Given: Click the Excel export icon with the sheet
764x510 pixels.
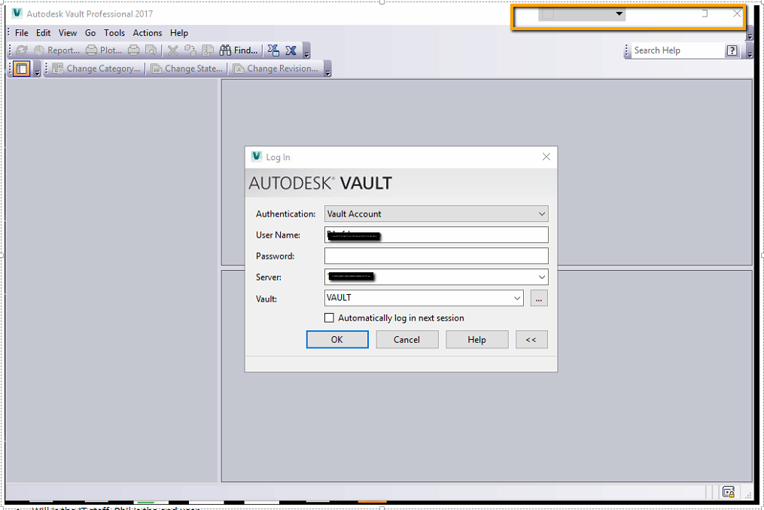Looking at the screenshot, I should tap(273, 50).
